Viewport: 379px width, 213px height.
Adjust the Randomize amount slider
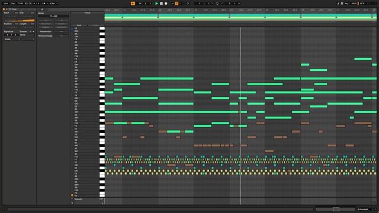coord(62,31)
